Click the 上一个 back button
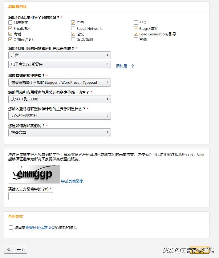 15,250
